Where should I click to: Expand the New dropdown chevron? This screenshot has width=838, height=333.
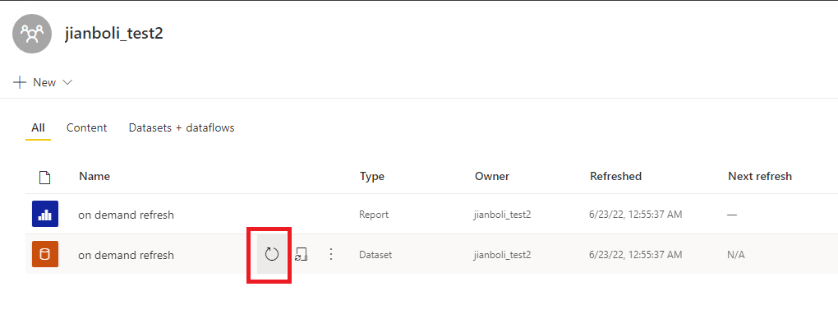click(x=67, y=82)
